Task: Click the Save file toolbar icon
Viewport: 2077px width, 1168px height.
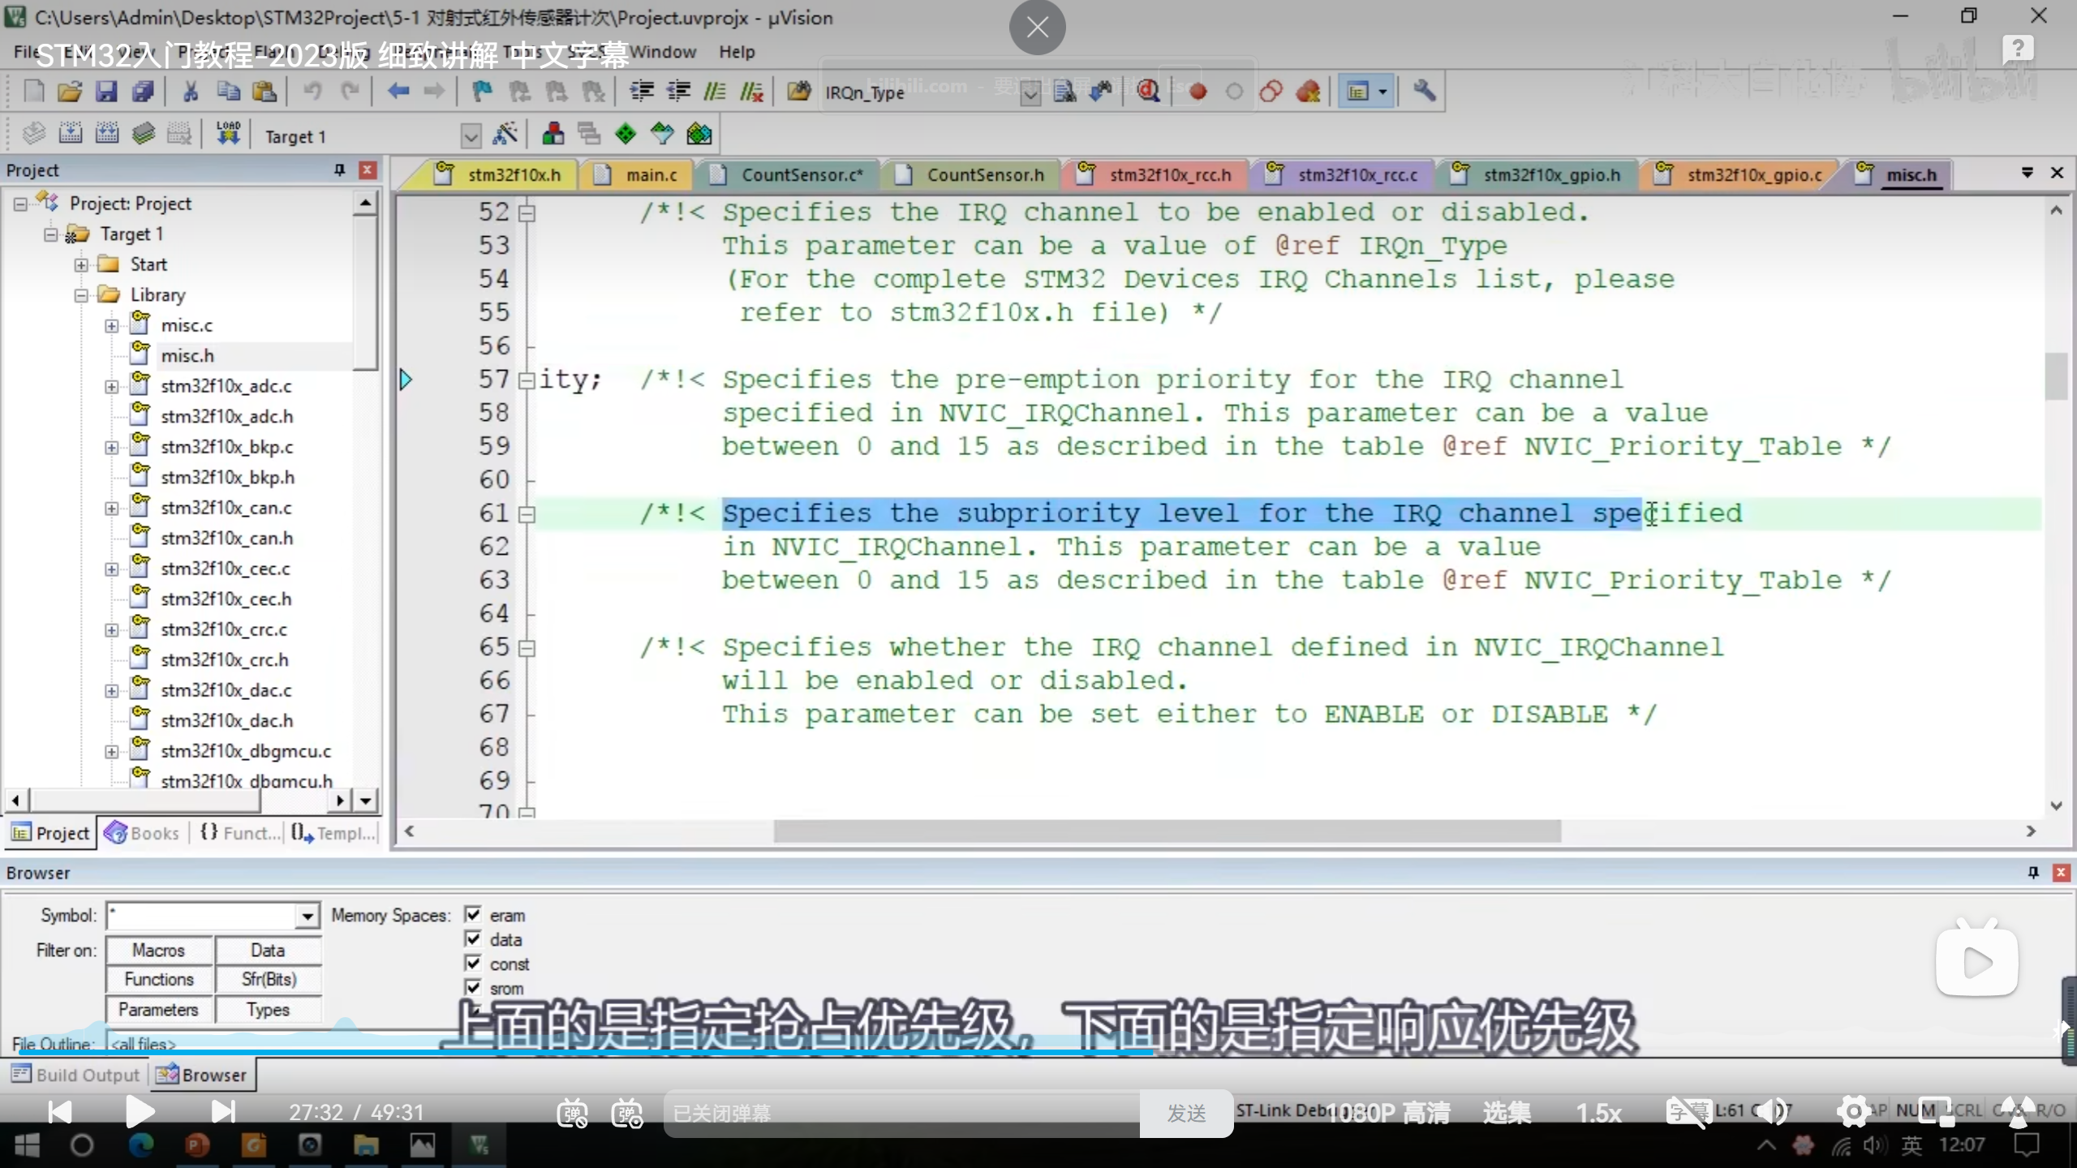Action: (106, 92)
